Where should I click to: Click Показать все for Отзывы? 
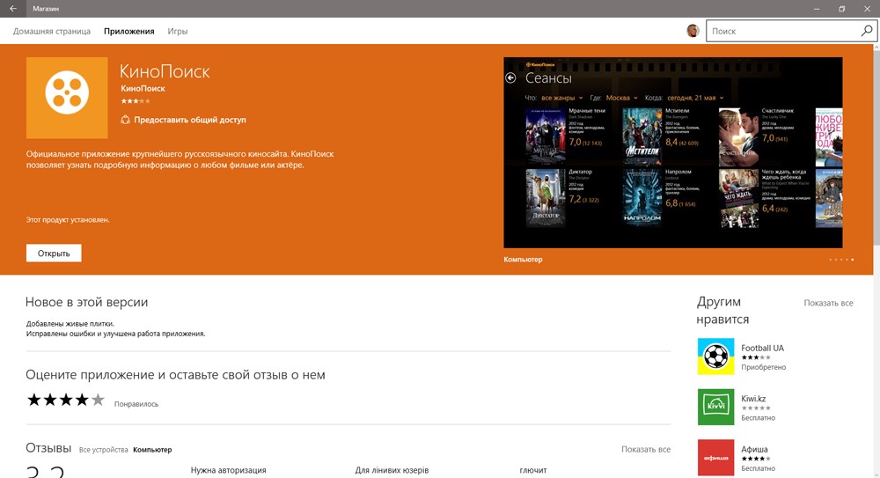click(646, 449)
